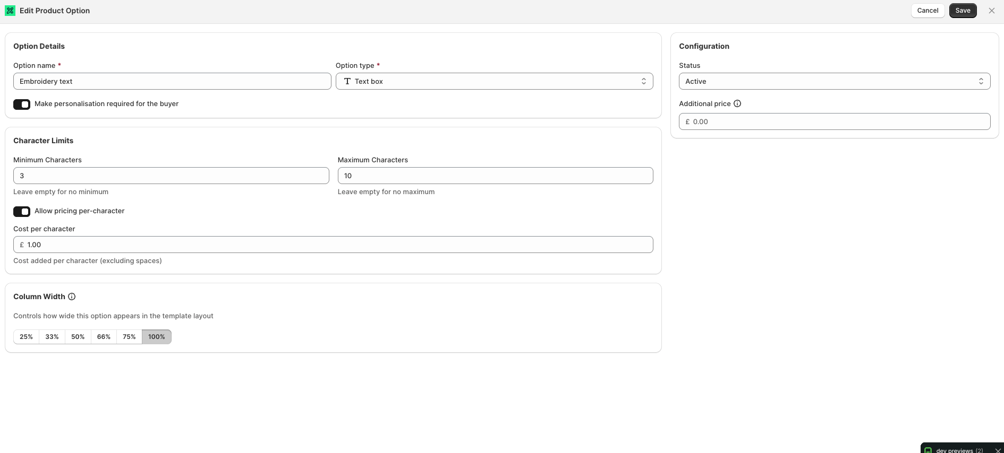Click 'Controls how wide this option appears' text
Screen dimensions: 1004x453
pos(113,316)
